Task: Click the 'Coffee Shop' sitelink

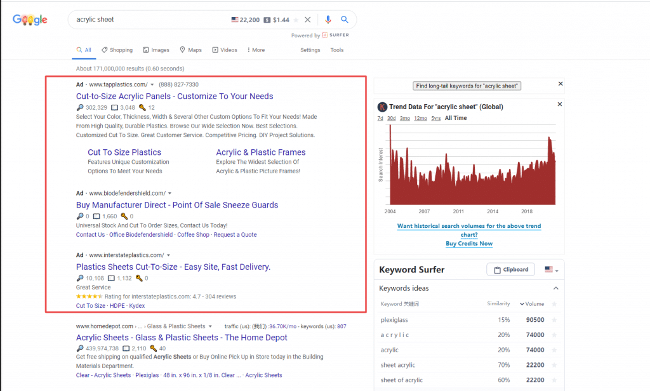Action: click(193, 235)
